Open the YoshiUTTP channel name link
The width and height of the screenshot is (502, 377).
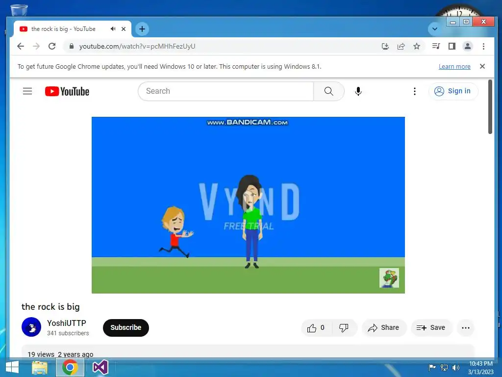pyautogui.click(x=67, y=323)
